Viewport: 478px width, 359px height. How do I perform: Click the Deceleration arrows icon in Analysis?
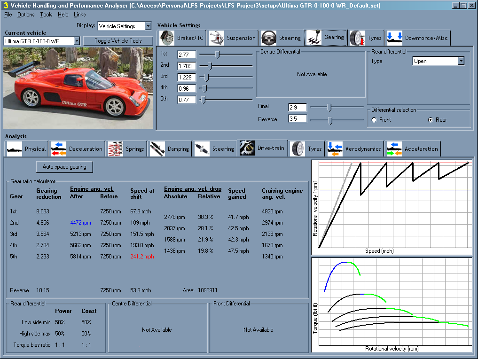[59, 149]
